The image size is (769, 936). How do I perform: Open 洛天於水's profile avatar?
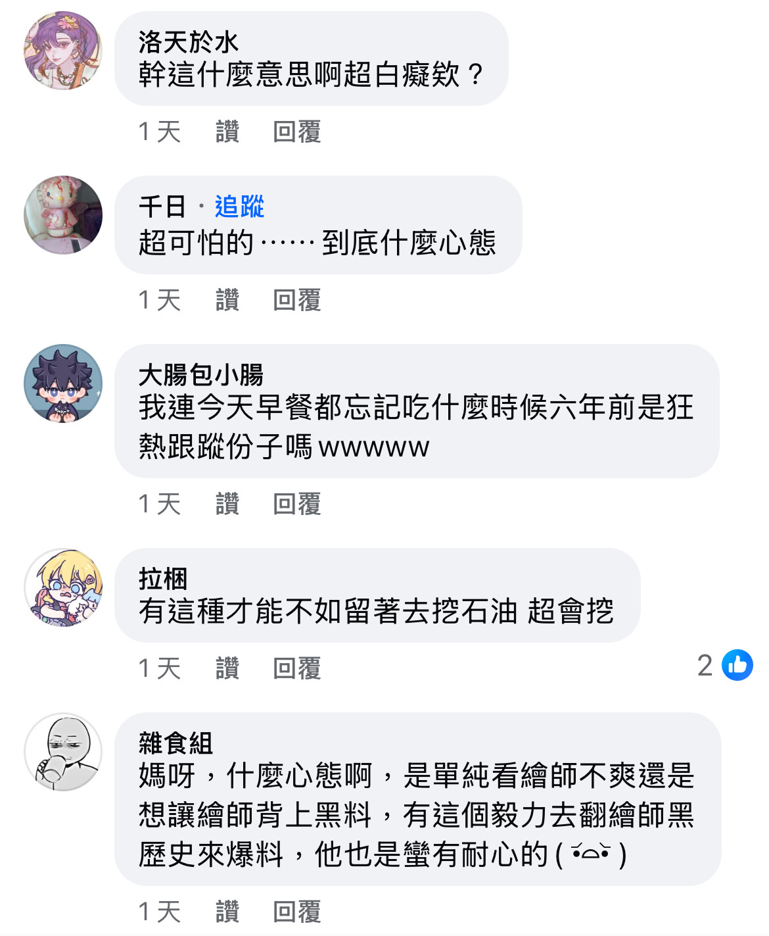63,51
